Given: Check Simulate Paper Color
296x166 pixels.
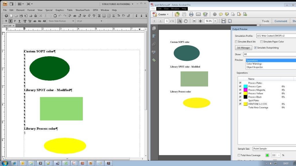Looking at the screenshot, I should [x=261, y=42].
